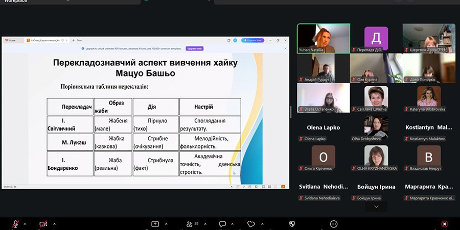Click cell 'Стрибнула (факт)'
The height and width of the screenshot is (230, 460).
click(155, 164)
